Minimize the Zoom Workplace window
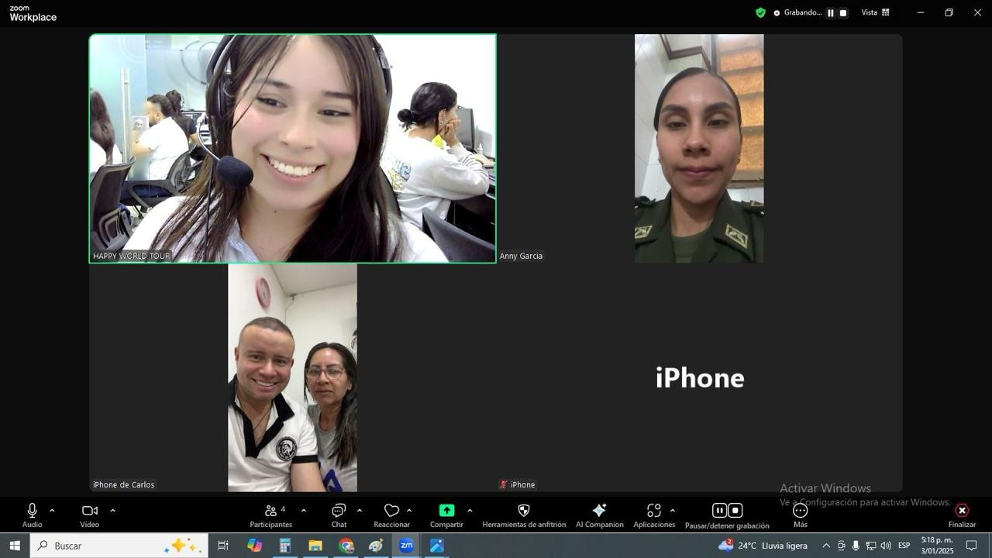This screenshot has height=558, width=992. click(920, 12)
